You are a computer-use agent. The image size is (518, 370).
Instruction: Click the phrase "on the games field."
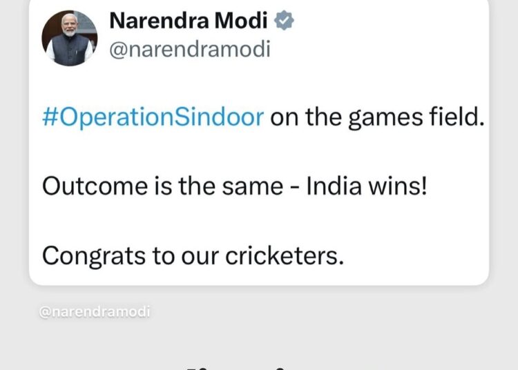pos(376,117)
